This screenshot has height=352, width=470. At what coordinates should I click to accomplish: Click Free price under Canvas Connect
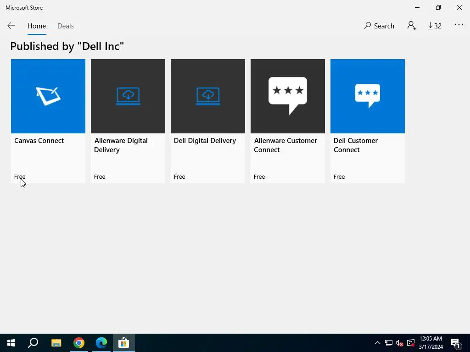click(20, 176)
